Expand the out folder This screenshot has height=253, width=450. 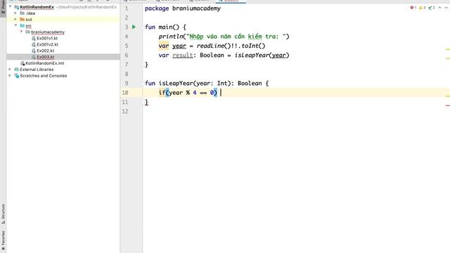pos(15,19)
